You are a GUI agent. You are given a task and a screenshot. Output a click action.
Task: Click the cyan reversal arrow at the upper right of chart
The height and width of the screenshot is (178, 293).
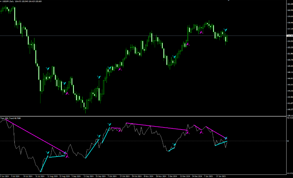pos(225,30)
